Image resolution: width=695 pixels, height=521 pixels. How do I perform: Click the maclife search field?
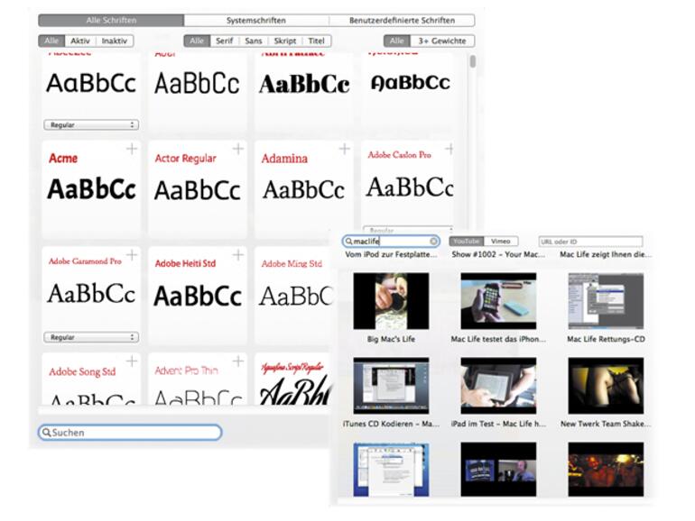click(391, 242)
